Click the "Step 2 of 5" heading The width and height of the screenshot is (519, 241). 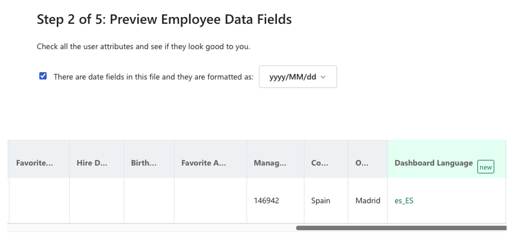click(164, 20)
